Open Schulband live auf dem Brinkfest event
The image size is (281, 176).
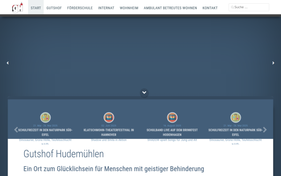click(172, 132)
